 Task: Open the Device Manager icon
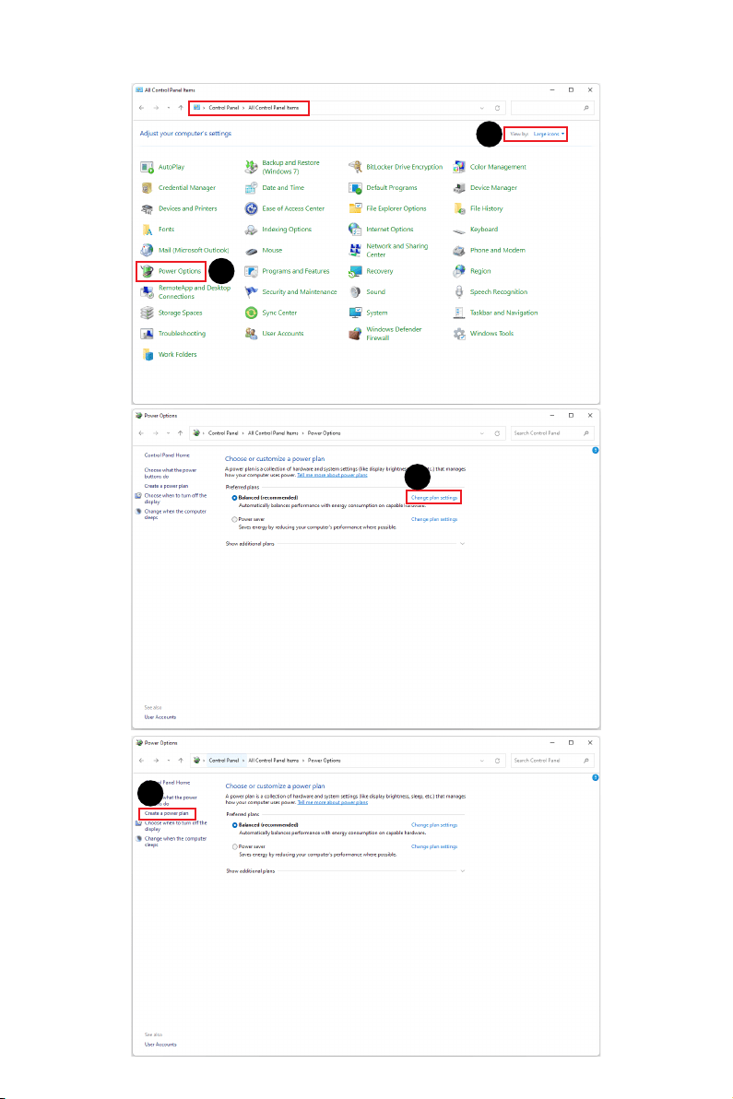[459, 188]
